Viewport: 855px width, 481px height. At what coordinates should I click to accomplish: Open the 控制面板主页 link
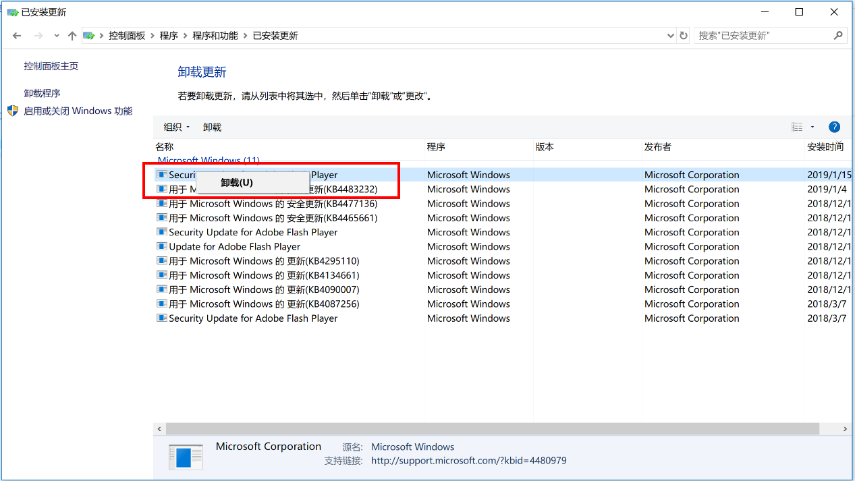(51, 66)
